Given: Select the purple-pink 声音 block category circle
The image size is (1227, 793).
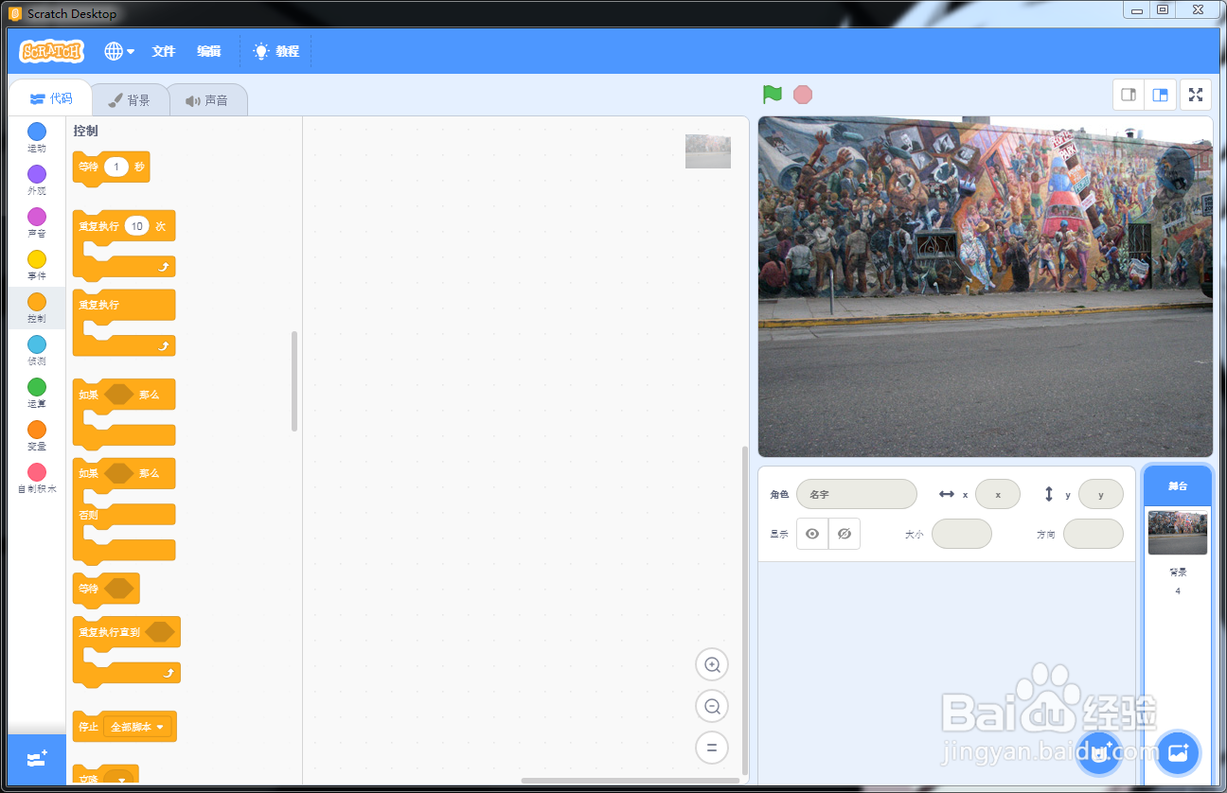Looking at the screenshot, I should 36,217.
